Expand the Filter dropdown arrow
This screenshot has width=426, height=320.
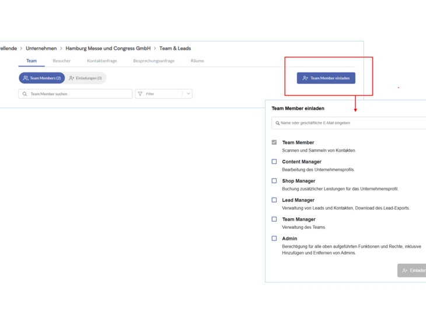pyautogui.click(x=188, y=94)
